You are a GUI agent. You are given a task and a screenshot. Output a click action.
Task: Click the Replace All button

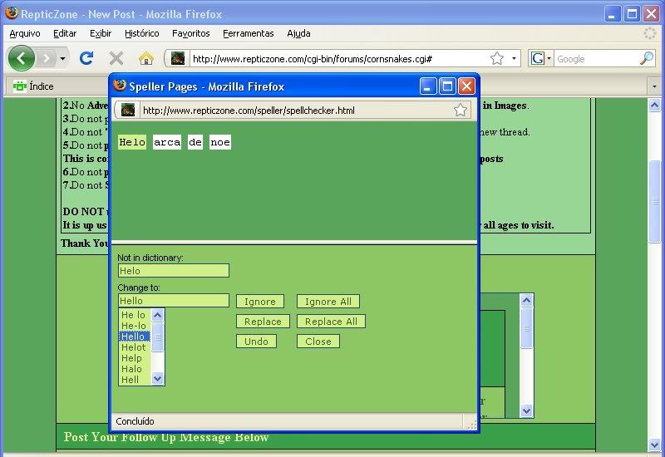pyautogui.click(x=331, y=322)
